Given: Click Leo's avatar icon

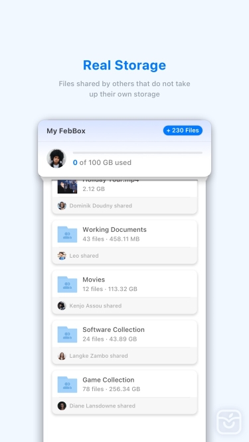Looking at the screenshot, I should 62,256.
